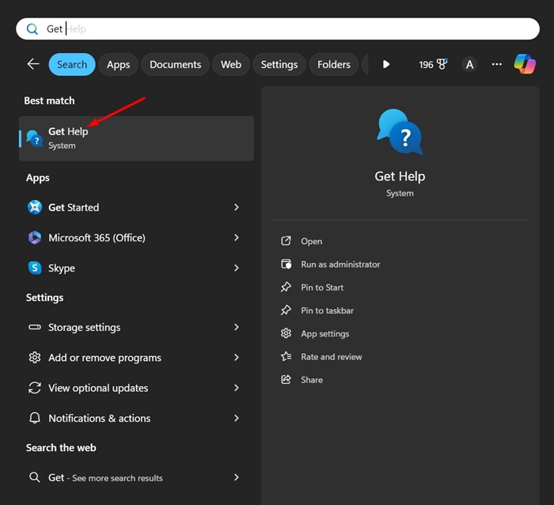This screenshot has width=554, height=505.
Task: Choose Open in the preview pane
Action: [x=312, y=241]
